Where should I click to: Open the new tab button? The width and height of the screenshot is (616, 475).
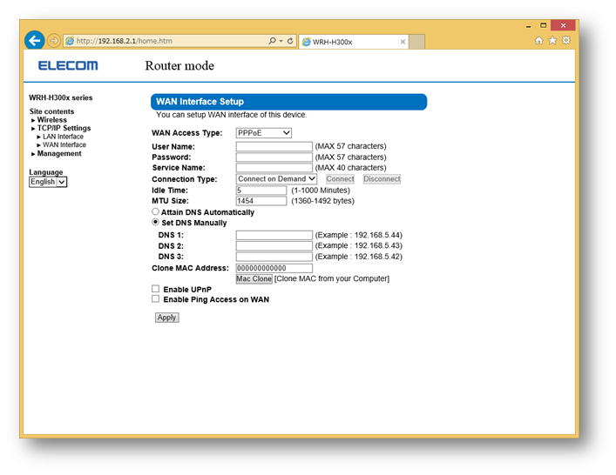point(416,42)
